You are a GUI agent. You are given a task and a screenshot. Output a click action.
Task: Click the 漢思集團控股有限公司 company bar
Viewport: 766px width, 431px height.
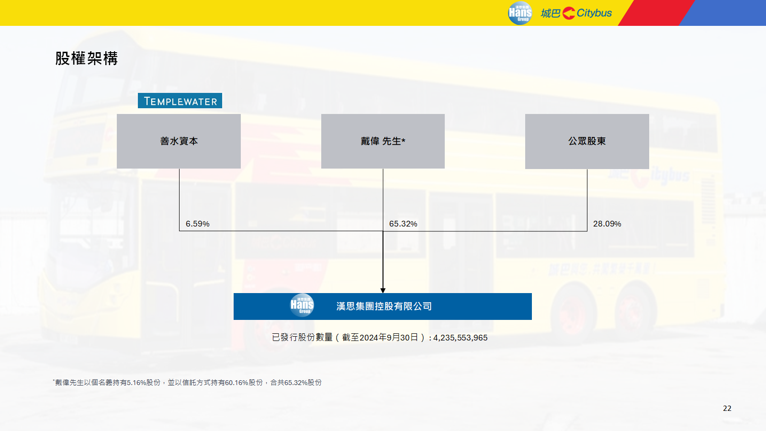click(383, 306)
